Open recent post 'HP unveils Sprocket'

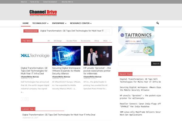pos(140,97)
